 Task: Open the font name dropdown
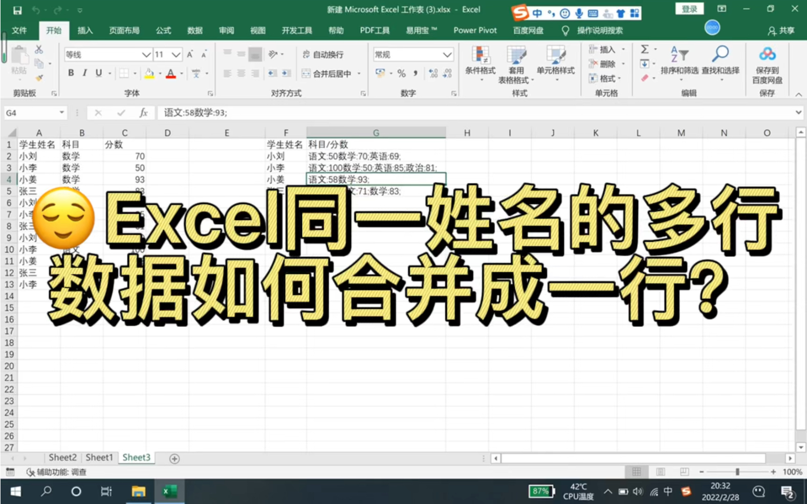click(146, 55)
